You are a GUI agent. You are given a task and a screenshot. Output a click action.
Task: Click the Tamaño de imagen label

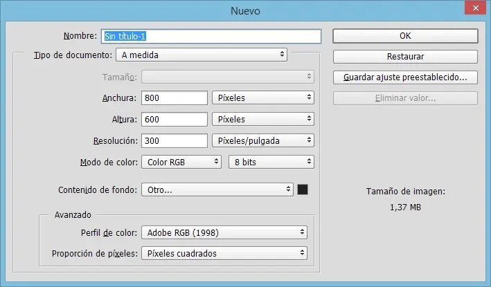coord(406,192)
